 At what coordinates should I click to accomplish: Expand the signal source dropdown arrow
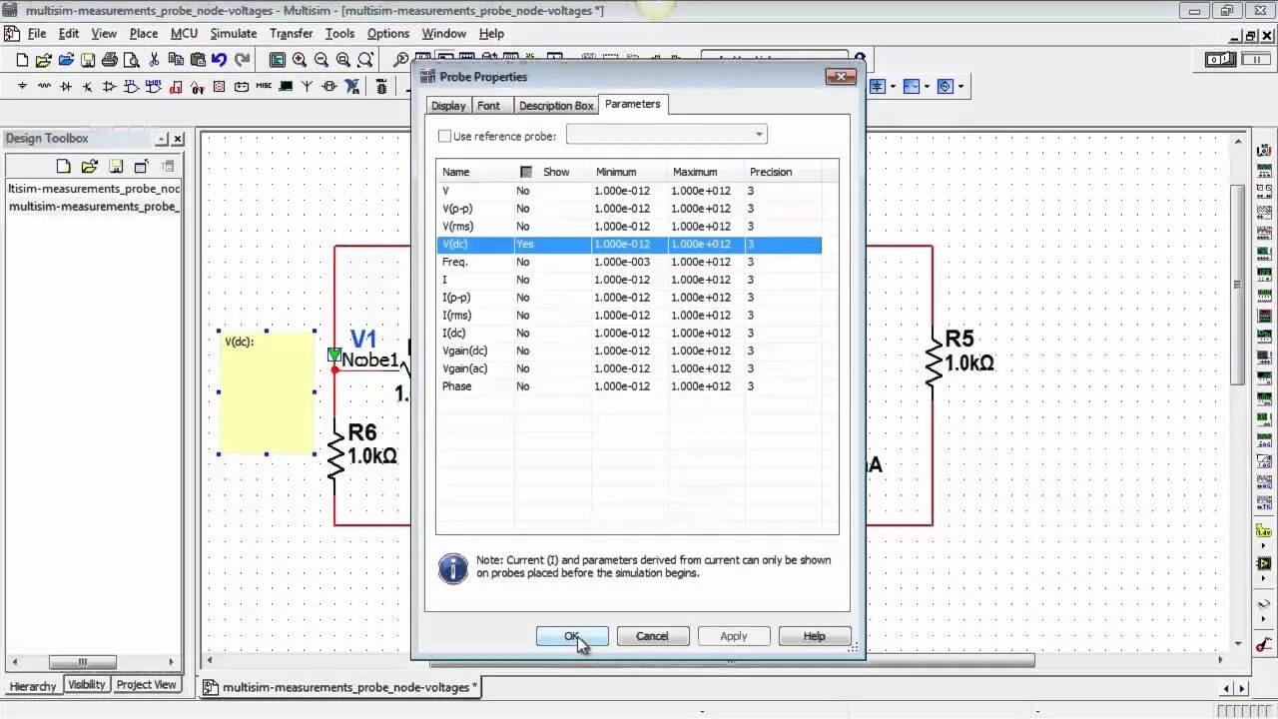coord(927,87)
